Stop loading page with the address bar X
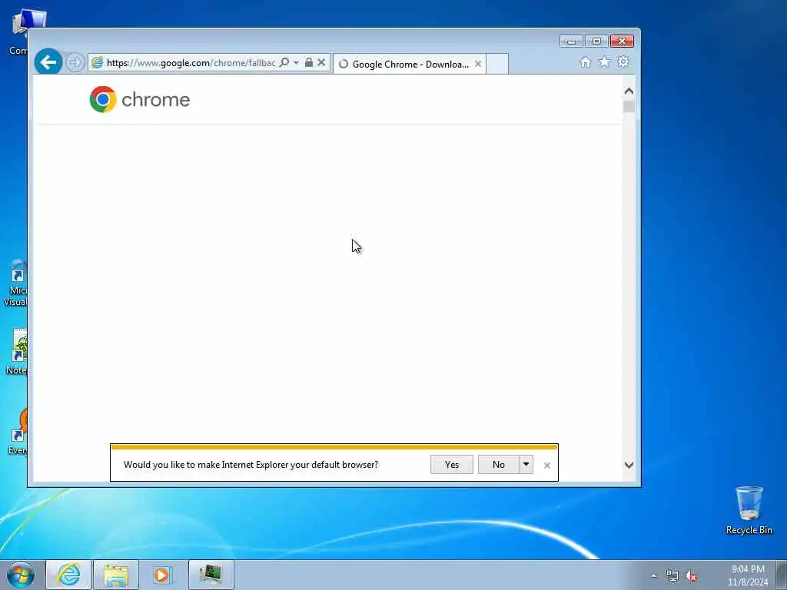This screenshot has width=787, height=590. point(321,63)
